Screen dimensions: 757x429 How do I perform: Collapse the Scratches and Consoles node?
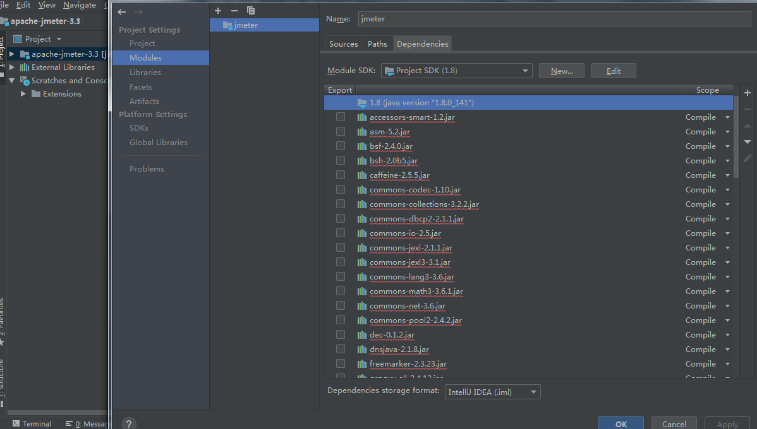point(11,81)
